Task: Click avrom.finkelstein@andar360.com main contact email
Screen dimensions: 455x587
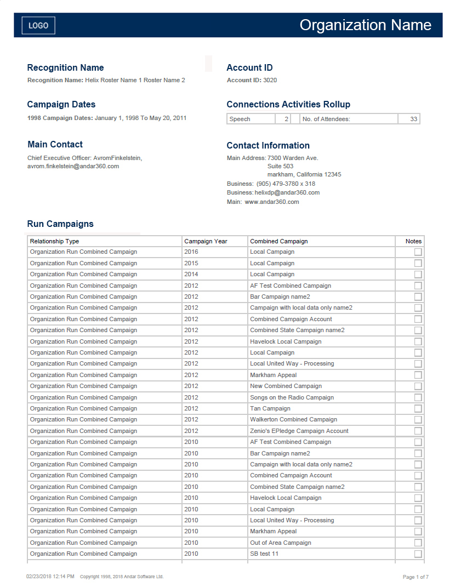Action: [73, 166]
